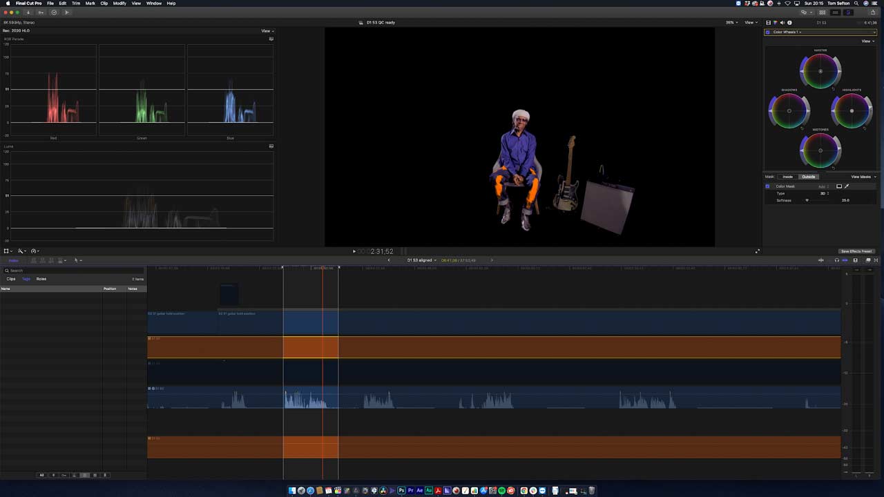Click the All filter button in Index
The image size is (884, 497).
click(x=41, y=475)
